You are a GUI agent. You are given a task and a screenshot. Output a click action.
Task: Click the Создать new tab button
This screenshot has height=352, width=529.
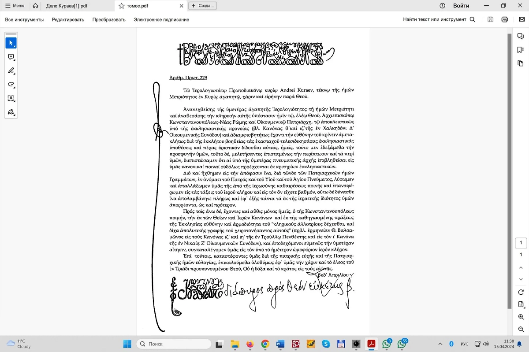(202, 6)
